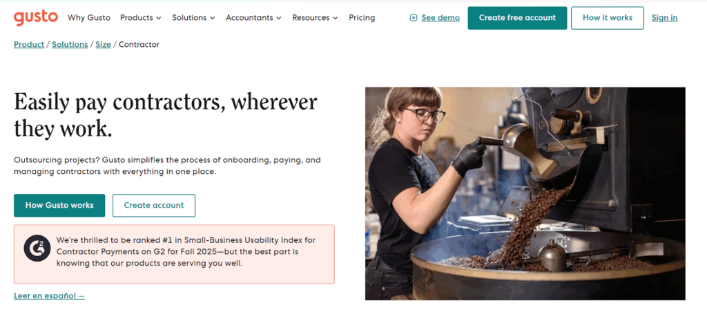Switch language via Leer en español
The image size is (707, 323).
[49, 296]
